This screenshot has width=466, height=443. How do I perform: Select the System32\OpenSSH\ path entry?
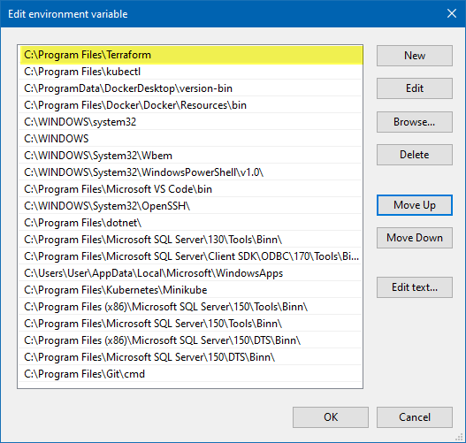(190, 206)
